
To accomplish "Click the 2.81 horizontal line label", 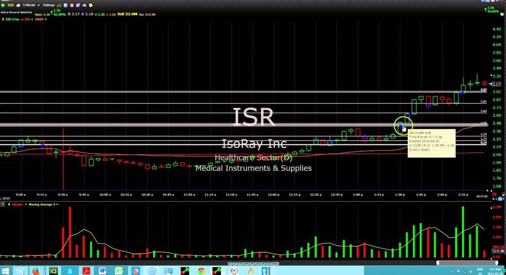I will (483, 102).
